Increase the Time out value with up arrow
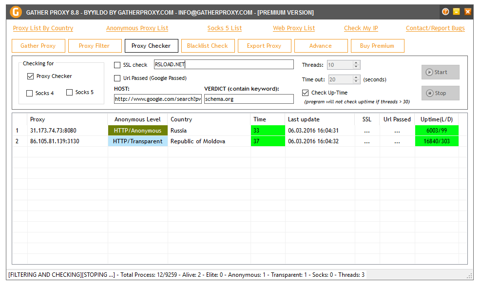The image size is (481, 288). 356,77
